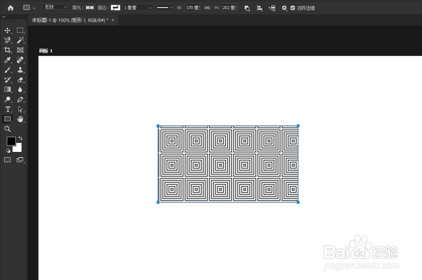Viewport: 422px width, 280px height.
Task: Open the 形状 tool mode dropdown
Action: click(x=55, y=7)
